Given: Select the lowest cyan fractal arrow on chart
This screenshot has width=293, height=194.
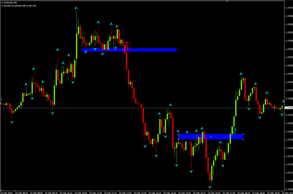Looking at the screenshot, I should pos(210,187).
